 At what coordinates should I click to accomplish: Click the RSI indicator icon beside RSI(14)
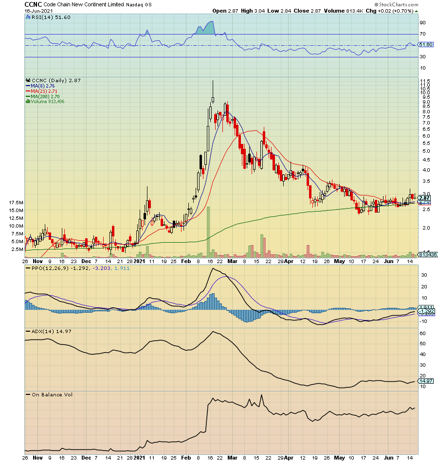(28, 18)
